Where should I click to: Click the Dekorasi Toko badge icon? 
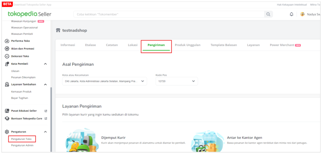coord(7,56)
